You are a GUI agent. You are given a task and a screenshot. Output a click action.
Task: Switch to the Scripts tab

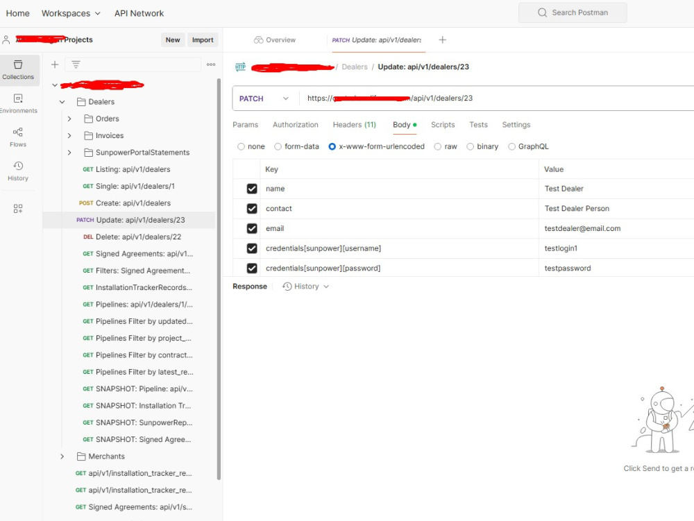pos(443,125)
